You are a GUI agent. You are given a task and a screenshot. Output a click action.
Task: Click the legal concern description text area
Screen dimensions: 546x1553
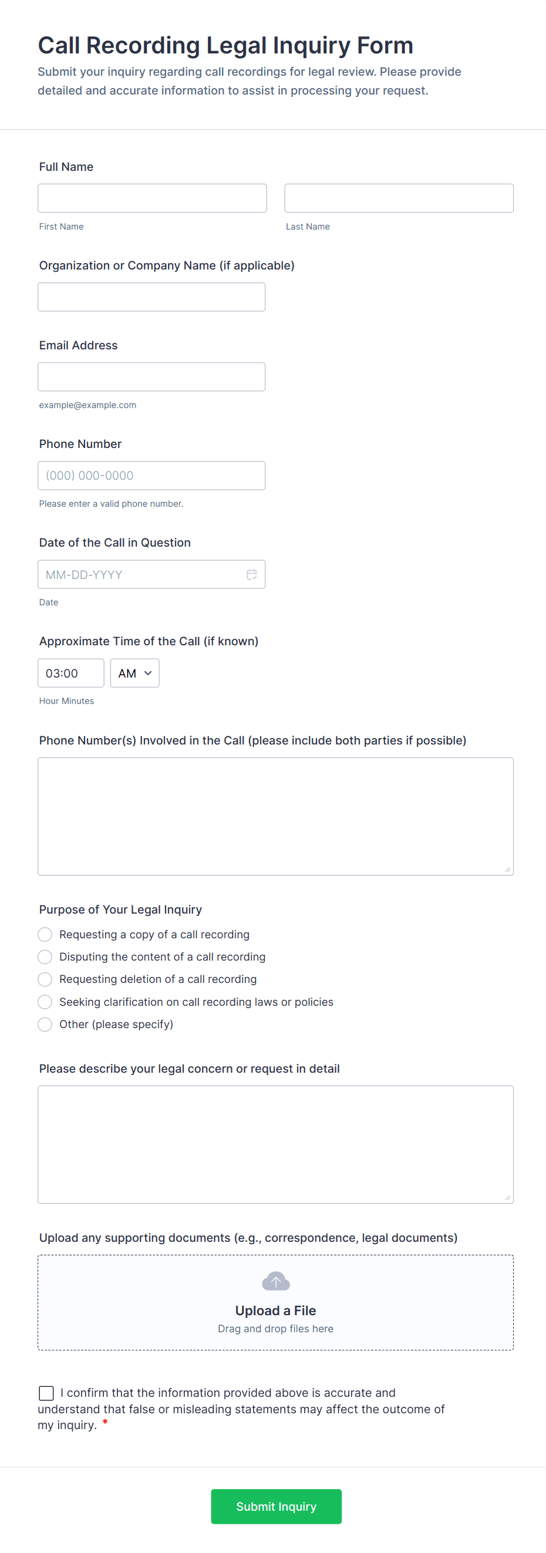pyautogui.click(x=275, y=1144)
